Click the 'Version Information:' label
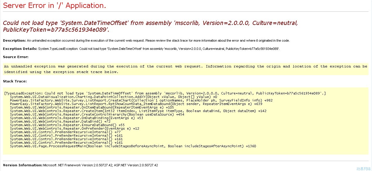 23,165
